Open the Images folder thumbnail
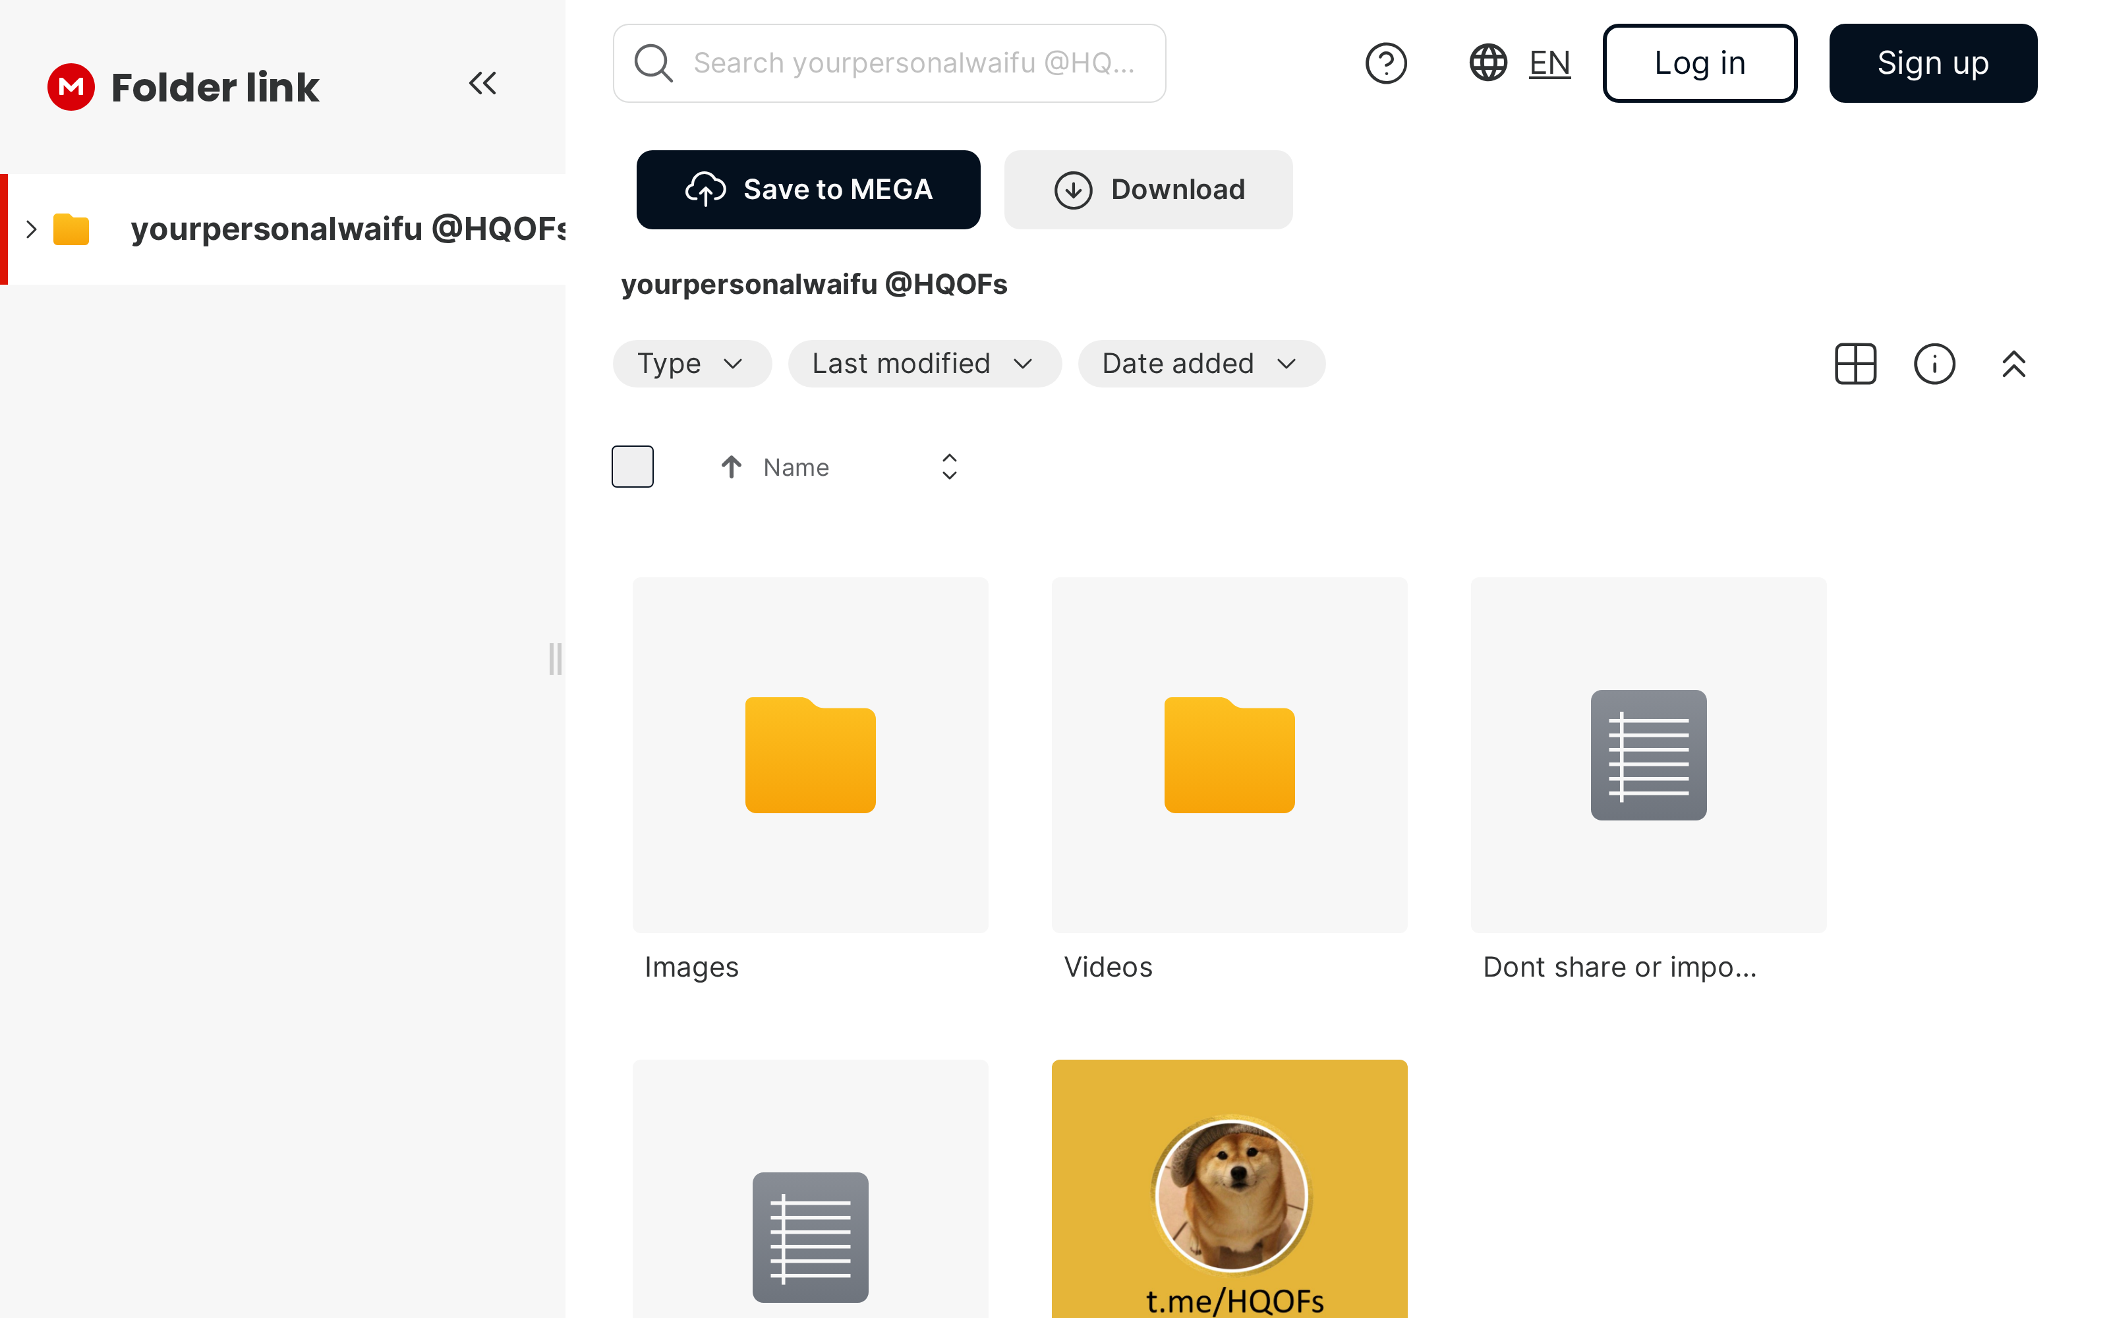The width and height of the screenshot is (2109, 1318). coord(809,755)
